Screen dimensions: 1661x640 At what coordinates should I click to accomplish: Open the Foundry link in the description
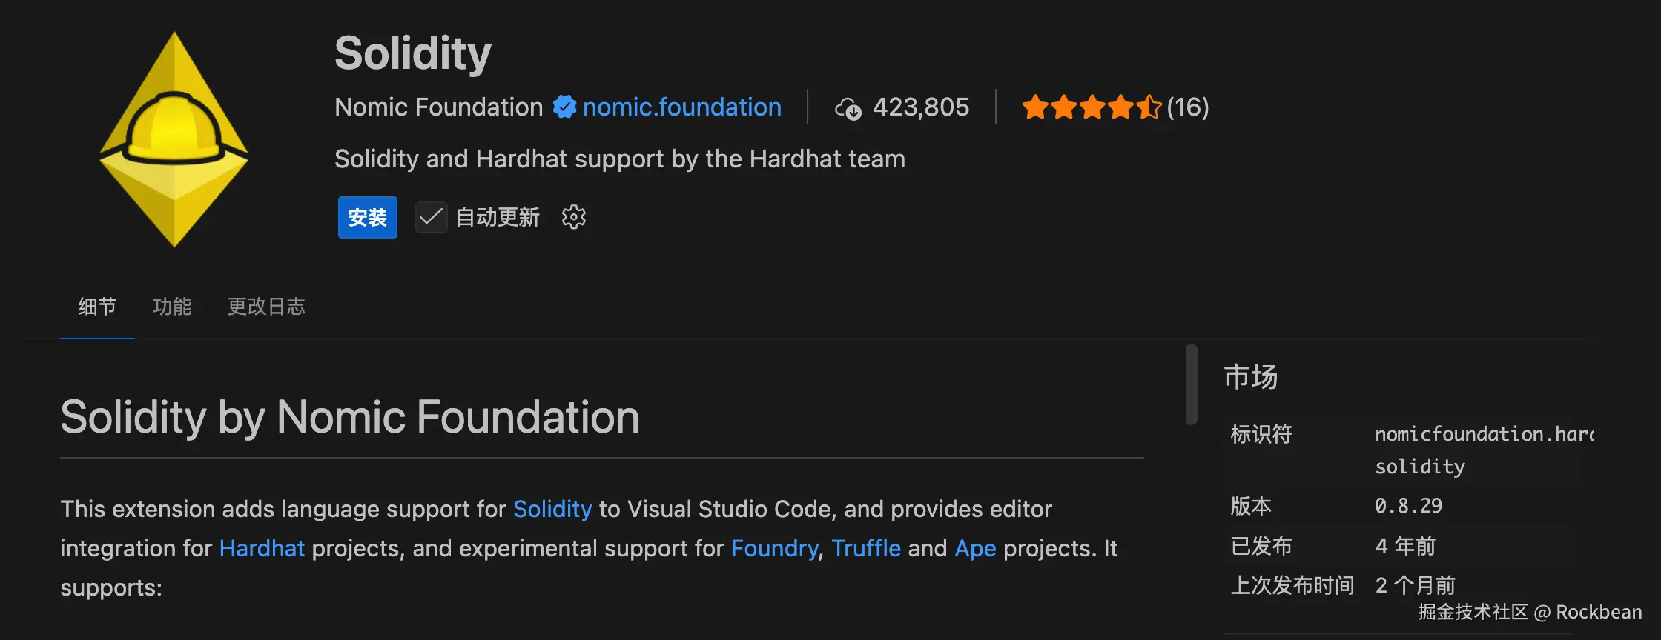pos(775,548)
